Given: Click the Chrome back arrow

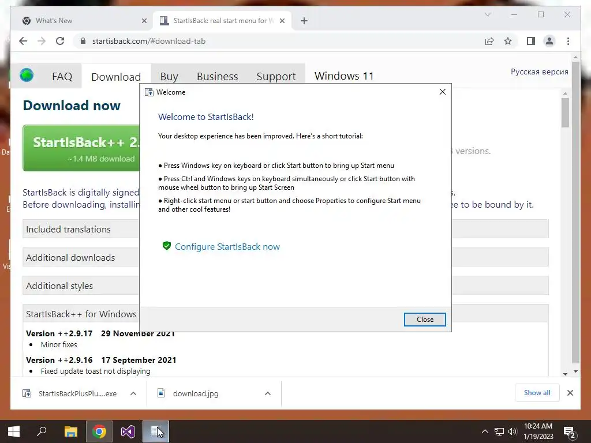Looking at the screenshot, I should click(23, 41).
